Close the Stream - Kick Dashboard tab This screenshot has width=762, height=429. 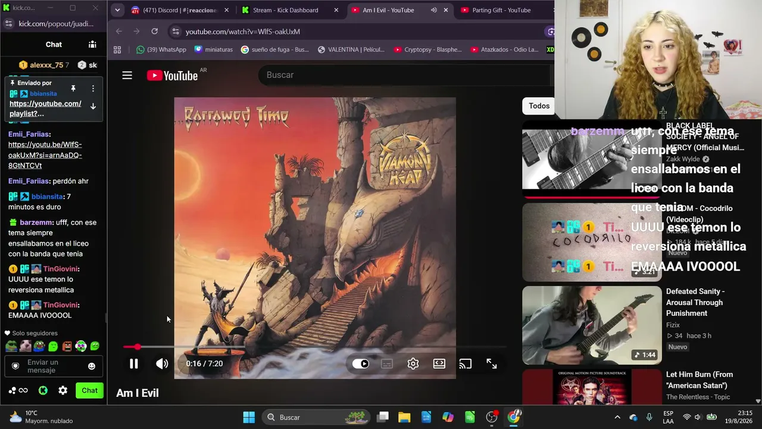point(336,10)
